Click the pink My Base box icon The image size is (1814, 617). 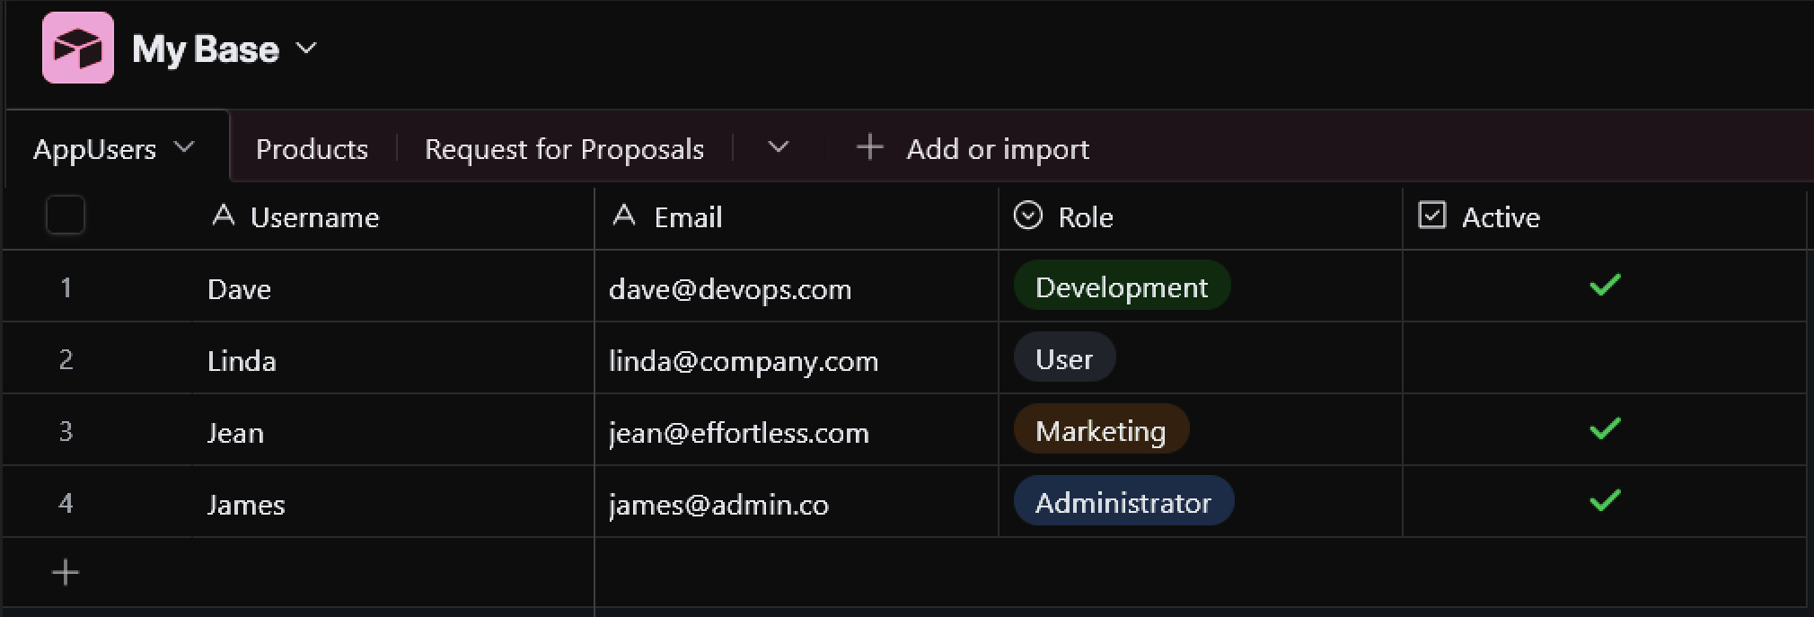pyautogui.click(x=78, y=48)
